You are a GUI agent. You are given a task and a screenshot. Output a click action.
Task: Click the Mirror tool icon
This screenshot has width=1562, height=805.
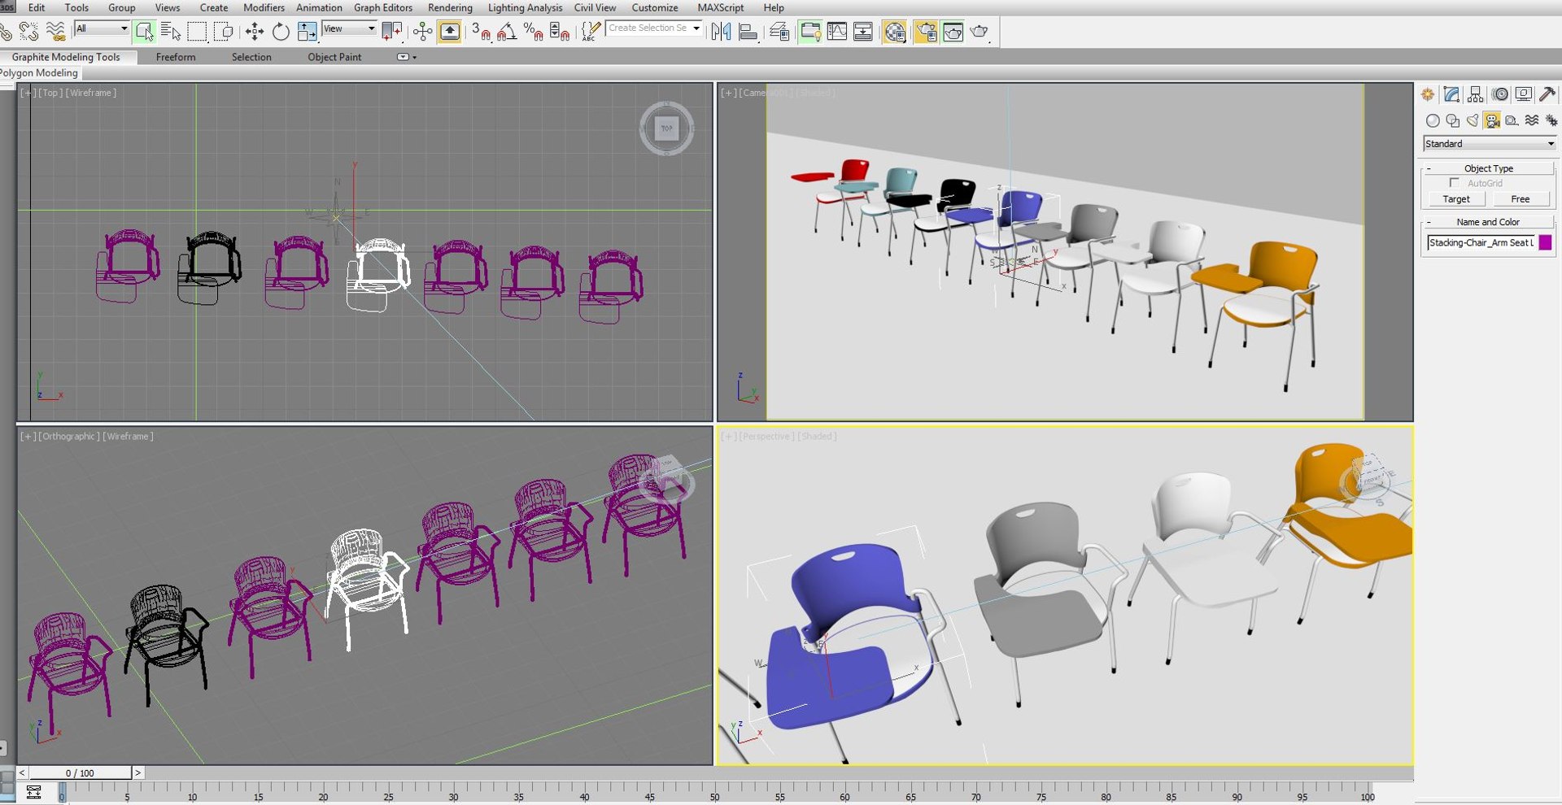click(721, 32)
